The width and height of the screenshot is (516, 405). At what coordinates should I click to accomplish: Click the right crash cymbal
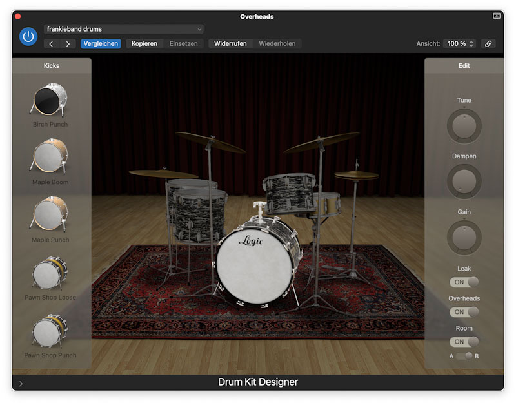tap(321, 142)
